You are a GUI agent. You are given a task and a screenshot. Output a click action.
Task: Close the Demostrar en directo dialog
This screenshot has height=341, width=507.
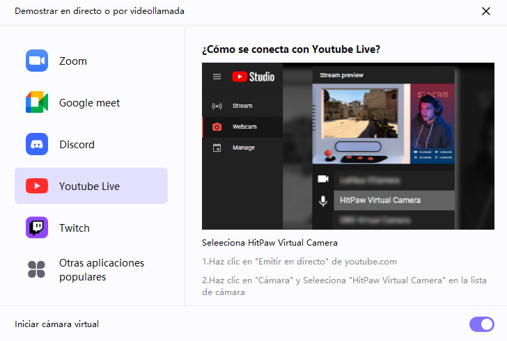486,11
